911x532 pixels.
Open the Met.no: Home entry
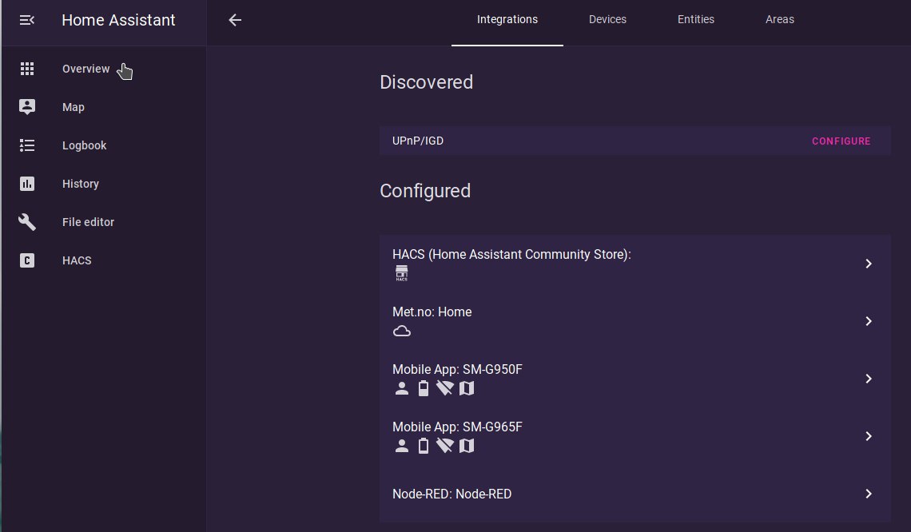pyautogui.click(x=635, y=321)
